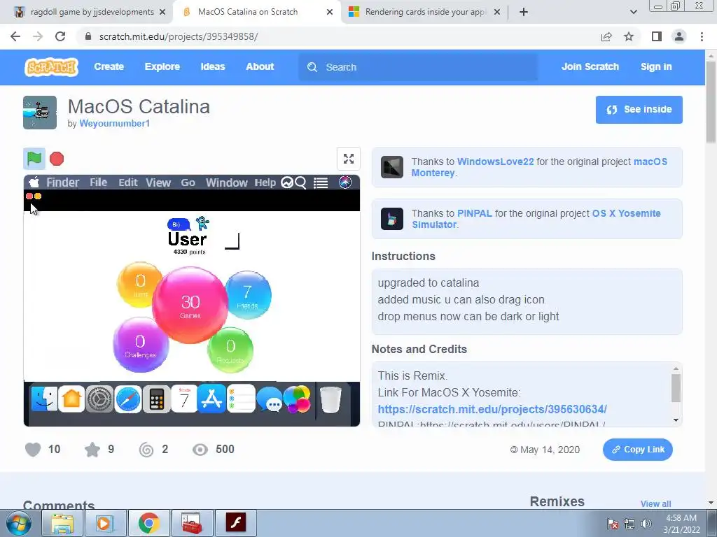Click the Siri icon in macOS menu bar
Viewport: 717px width, 537px height.
pyautogui.click(x=345, y=182)
